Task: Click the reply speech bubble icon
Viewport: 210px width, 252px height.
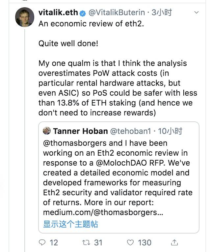Action: (x=42, y=242)
